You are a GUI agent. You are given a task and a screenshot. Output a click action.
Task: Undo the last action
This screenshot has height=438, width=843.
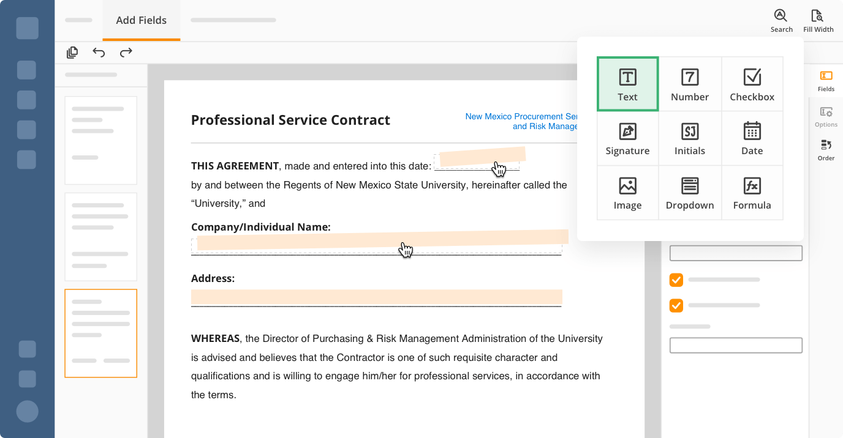click(99, 53)
